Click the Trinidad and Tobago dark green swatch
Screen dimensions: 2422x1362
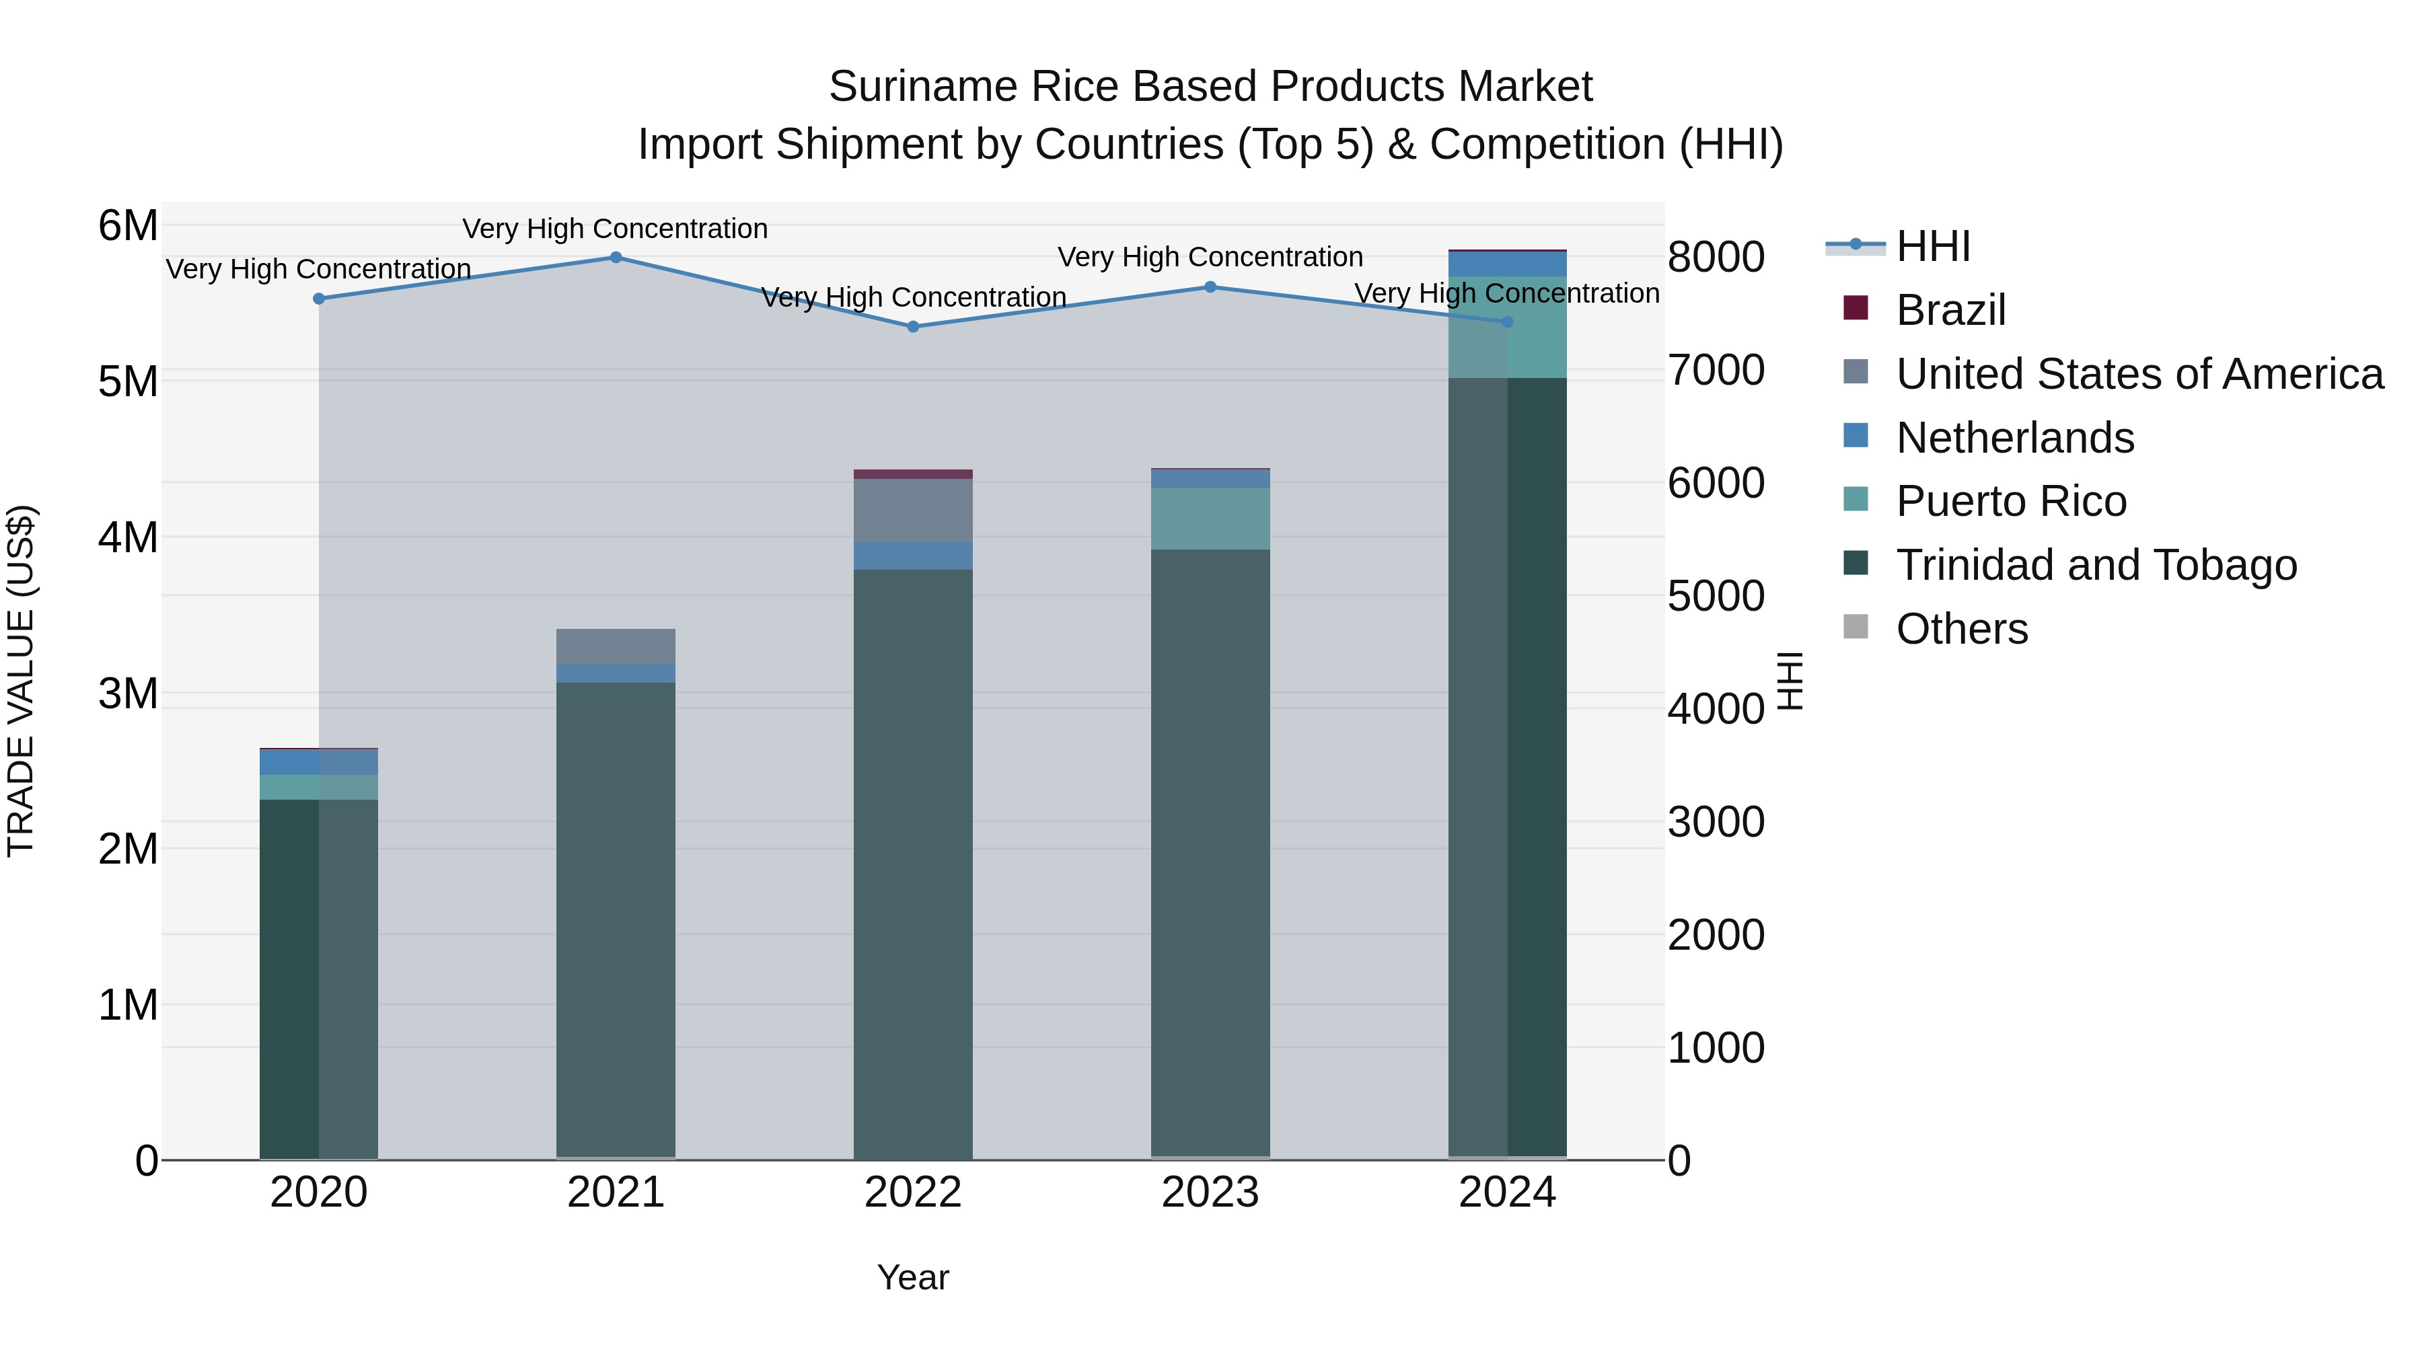pos(1856,562)
